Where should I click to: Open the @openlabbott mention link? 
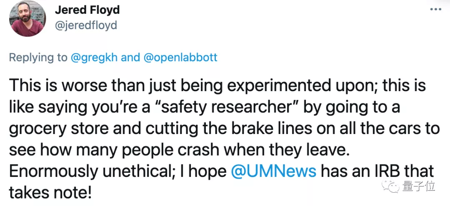pos(180,57)
